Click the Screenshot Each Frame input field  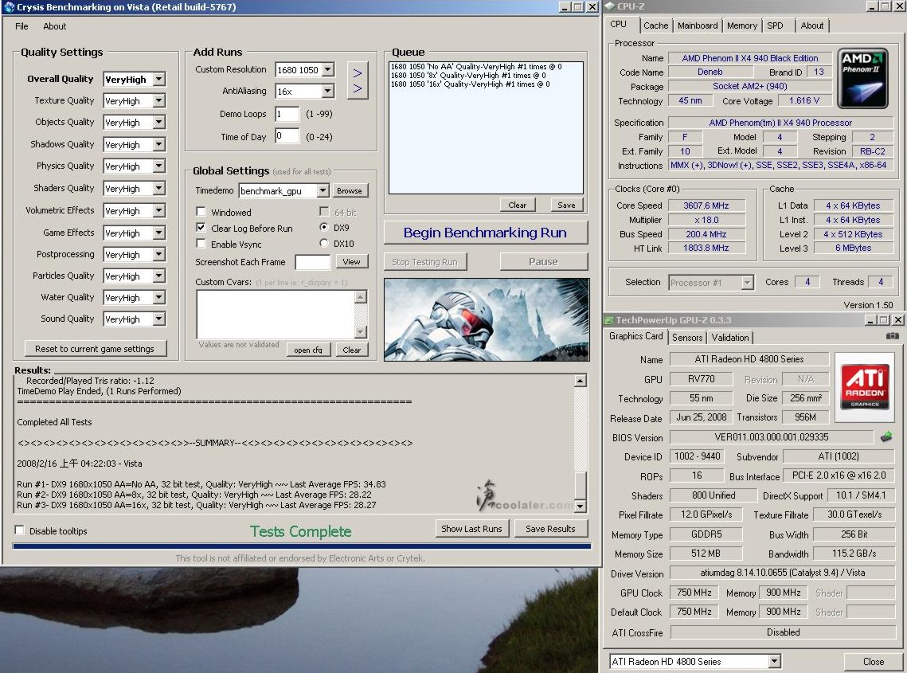pyautogui.click(x=313, y=262)
